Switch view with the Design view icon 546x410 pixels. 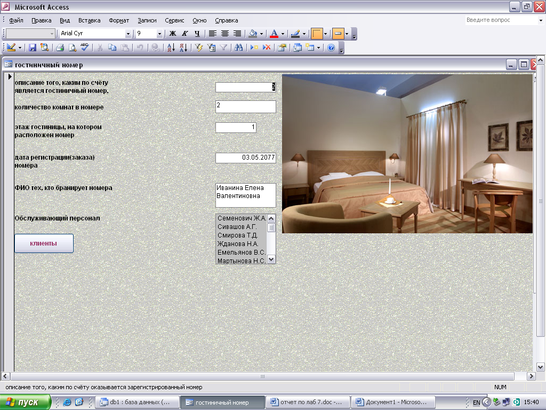11,48
